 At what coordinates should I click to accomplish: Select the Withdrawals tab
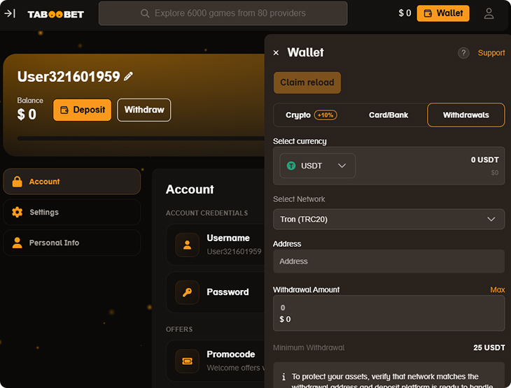[x=465, y=115]
